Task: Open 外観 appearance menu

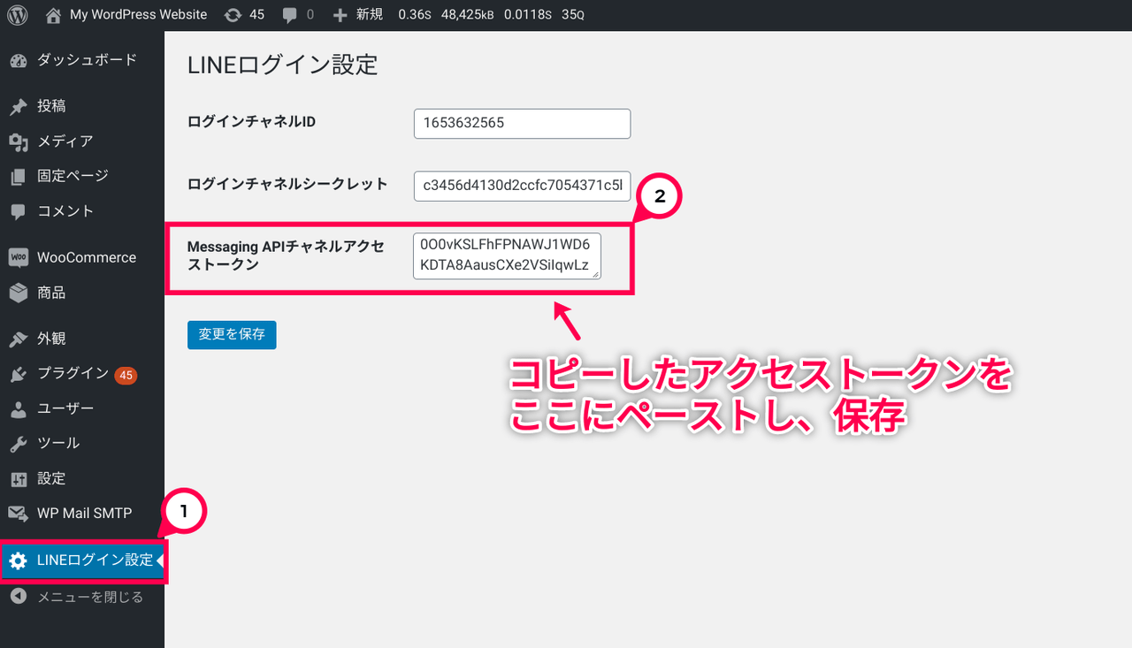Action: point(51,339)
